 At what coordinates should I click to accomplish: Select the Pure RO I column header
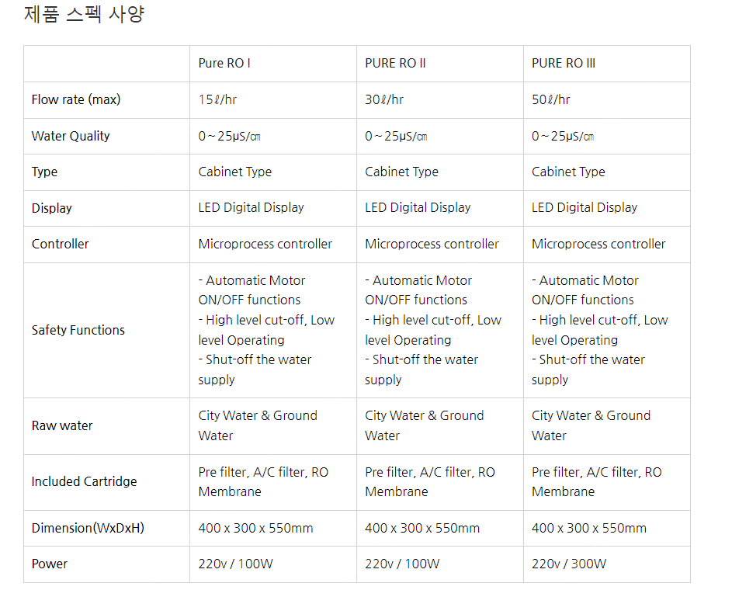pyautogui.click(x=224, y=64)
